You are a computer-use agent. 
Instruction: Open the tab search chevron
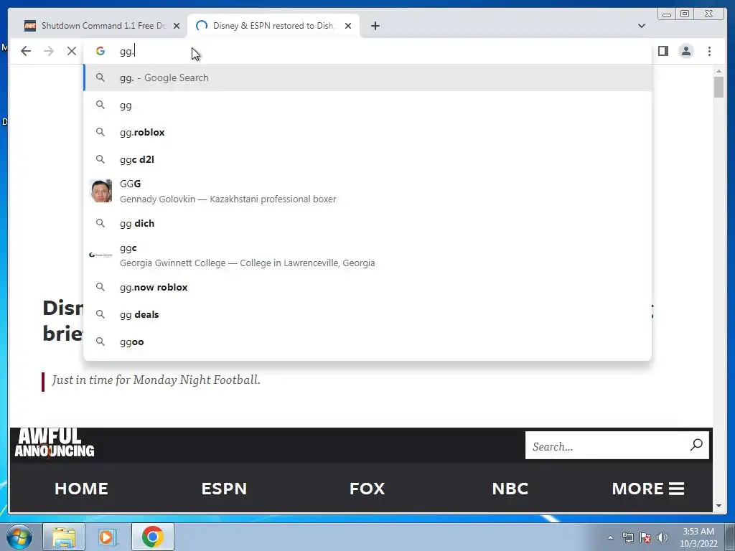(x=641, y=26)
